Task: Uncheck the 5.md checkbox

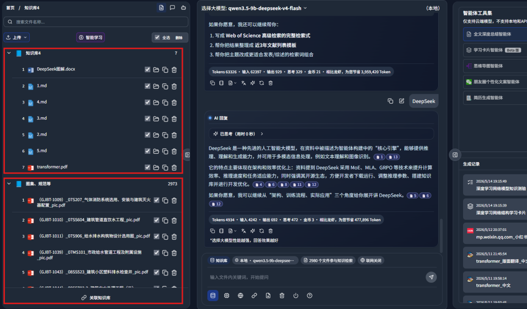Action: coord(147,151)
